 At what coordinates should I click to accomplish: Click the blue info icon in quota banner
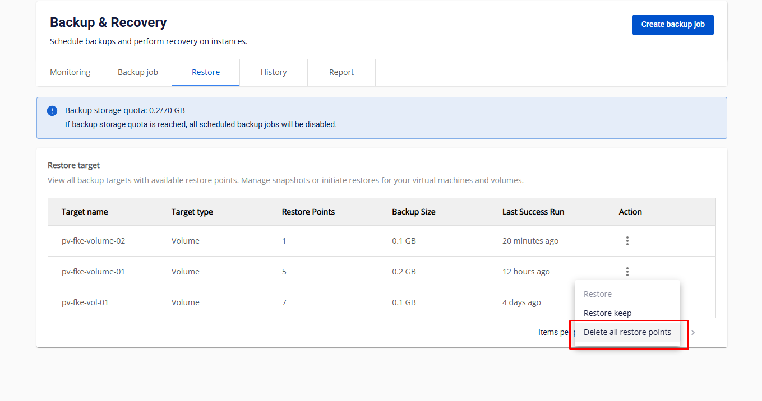(52, 111)
